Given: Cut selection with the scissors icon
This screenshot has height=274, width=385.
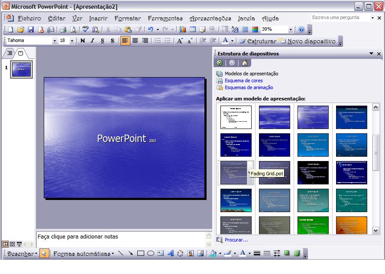Looking at the screenshot, I should point(108,30).
